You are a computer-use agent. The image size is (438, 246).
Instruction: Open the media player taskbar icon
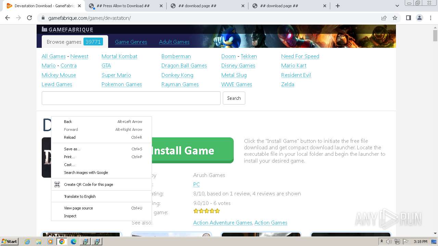click(x=50, y=242)
